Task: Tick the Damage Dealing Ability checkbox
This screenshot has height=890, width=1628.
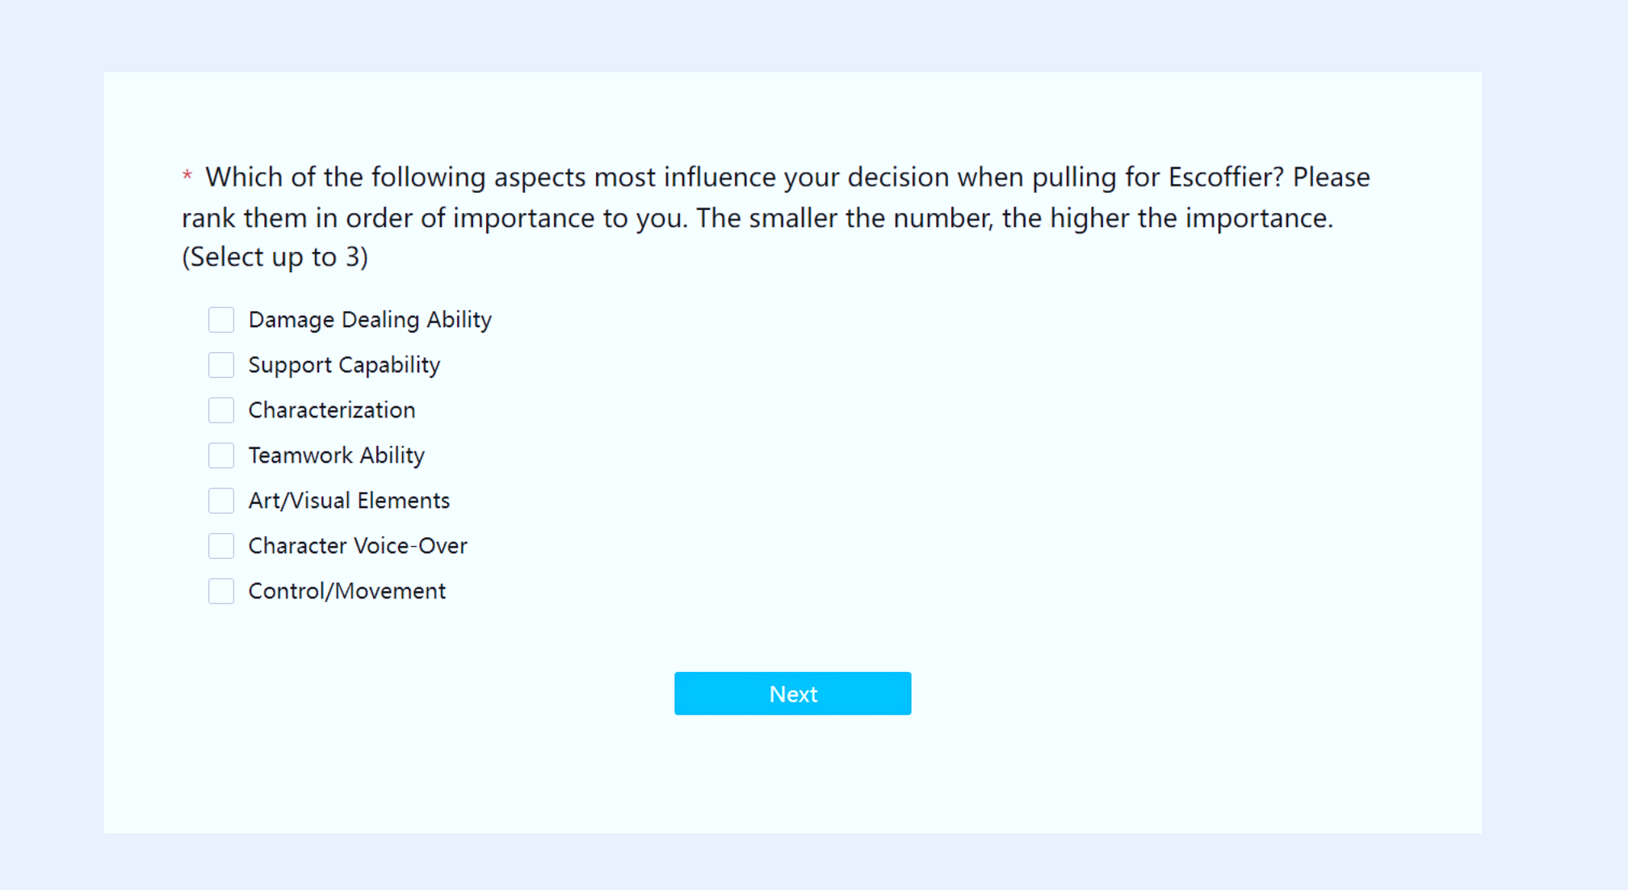Action: click(220, 320)
